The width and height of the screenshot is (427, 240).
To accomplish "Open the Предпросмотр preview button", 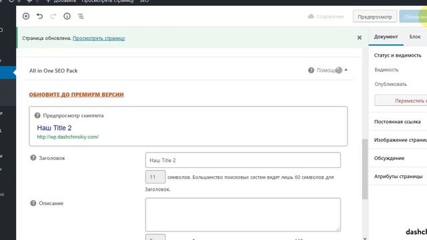I will click(x=375, y=17).
